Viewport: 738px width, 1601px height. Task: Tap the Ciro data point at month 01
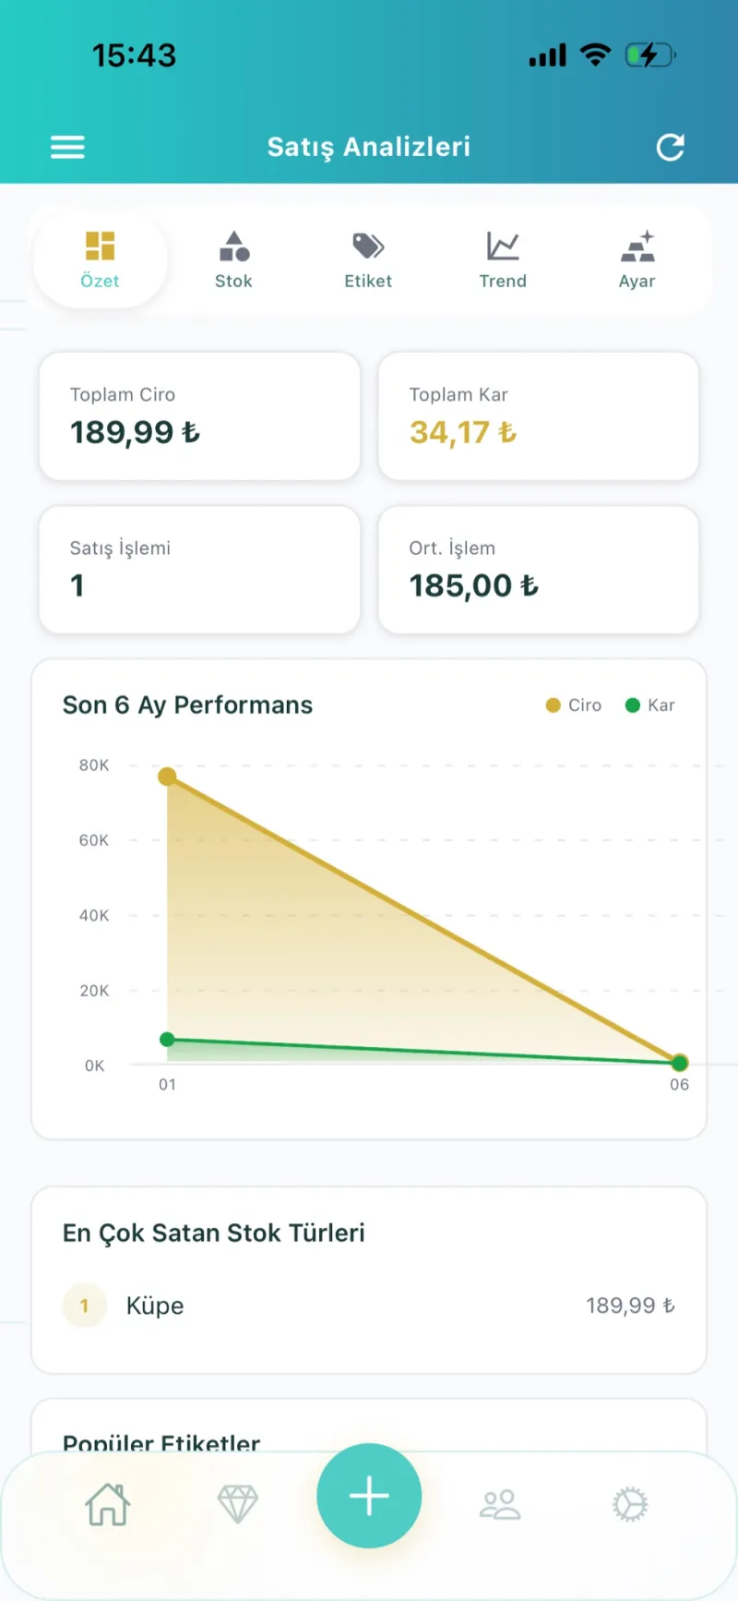167,776
